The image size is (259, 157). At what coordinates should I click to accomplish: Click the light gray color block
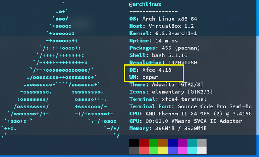[202, 143]
